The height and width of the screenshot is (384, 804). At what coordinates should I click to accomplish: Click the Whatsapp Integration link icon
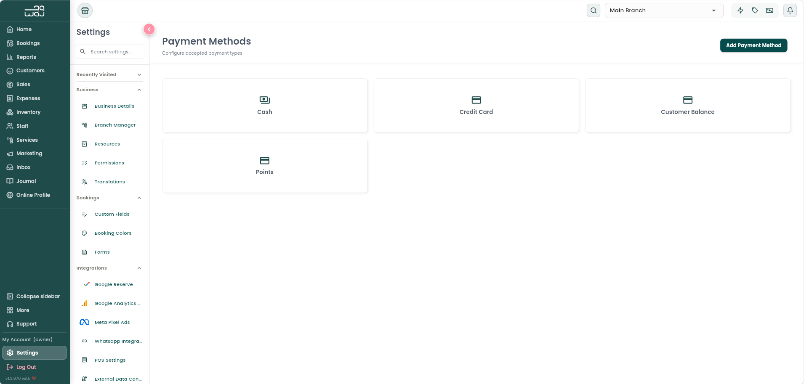pyautogui.click(x=85, y=341)
